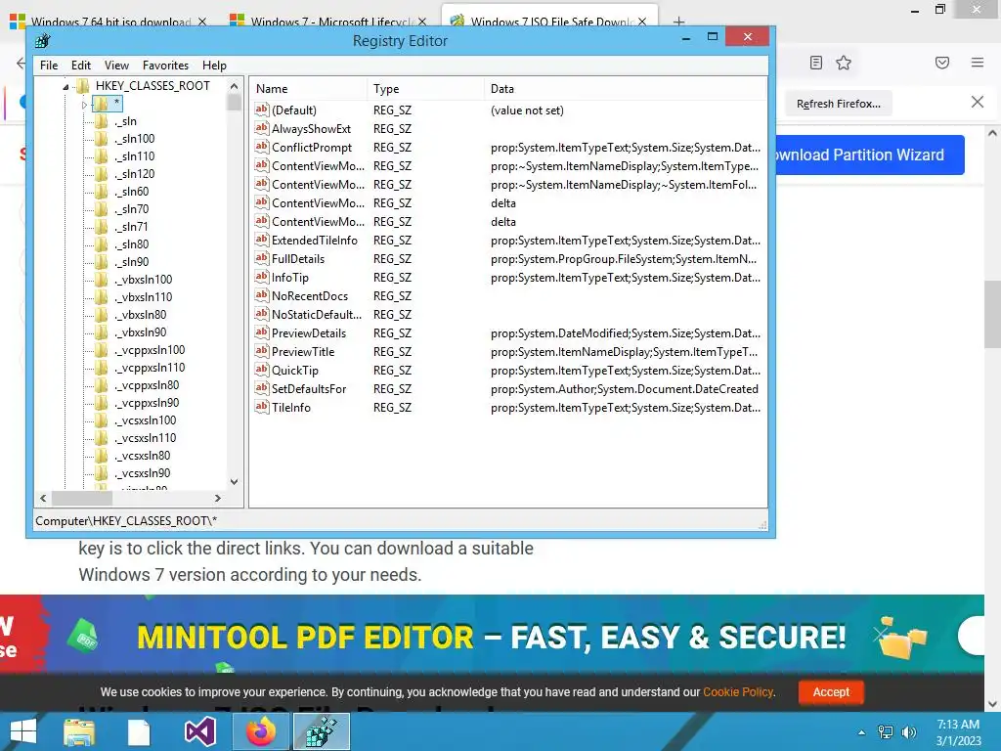Select the QuickTip value icon
1001x751 pixels.
(x=261, y=370)
